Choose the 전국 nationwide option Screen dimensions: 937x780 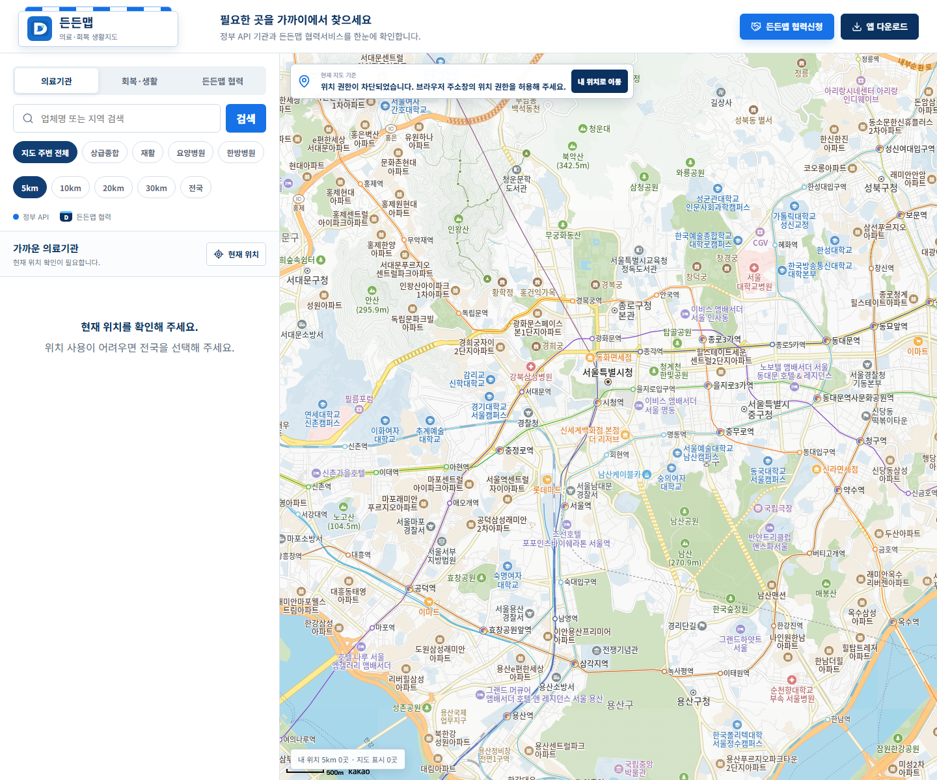pyautogui.click(x=196, y=188)
